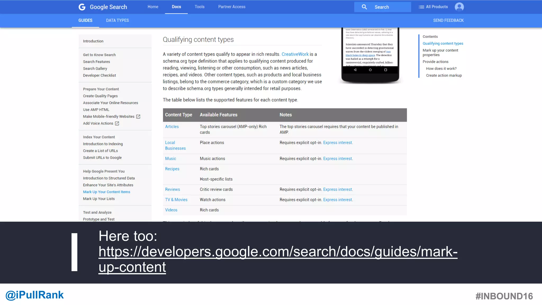Open the Reviews content type link
542x305 pixels.
pyautogui.click(x=172, y=190)
